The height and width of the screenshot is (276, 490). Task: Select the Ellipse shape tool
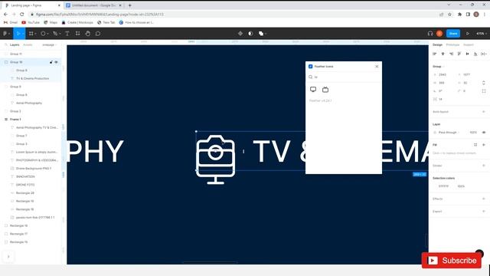(x=43, y=34)
